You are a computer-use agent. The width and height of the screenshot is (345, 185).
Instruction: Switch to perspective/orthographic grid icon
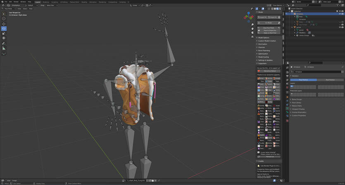point(252,36)
